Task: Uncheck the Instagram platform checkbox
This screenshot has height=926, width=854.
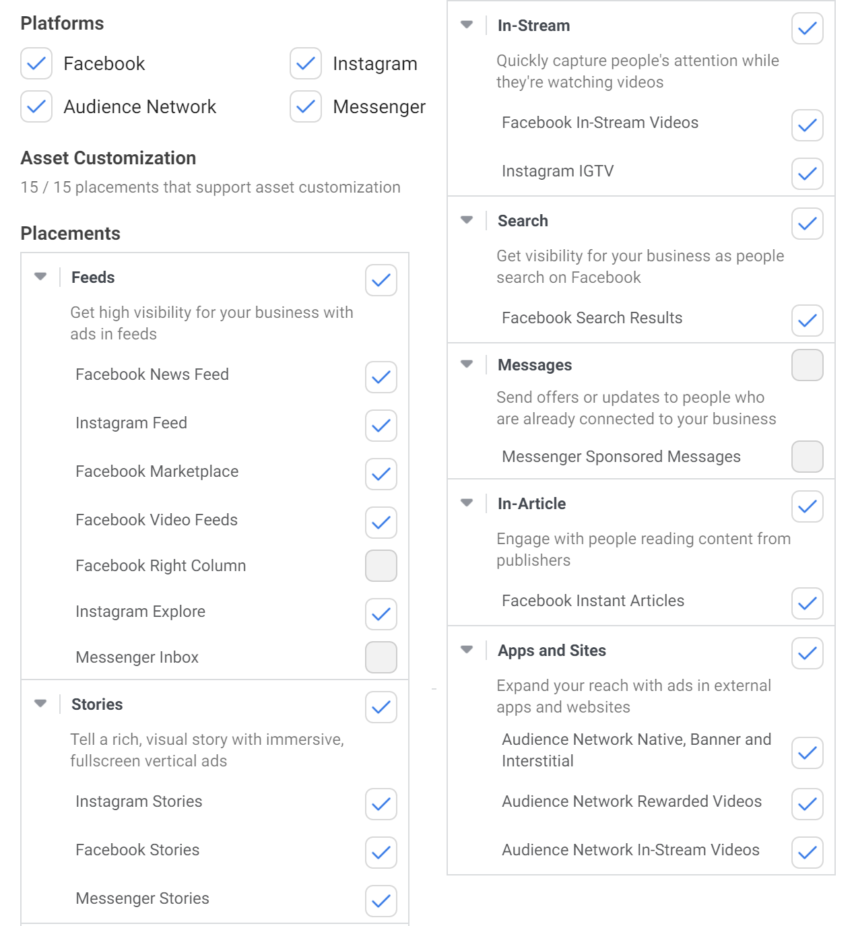Action: click(306, 63)
